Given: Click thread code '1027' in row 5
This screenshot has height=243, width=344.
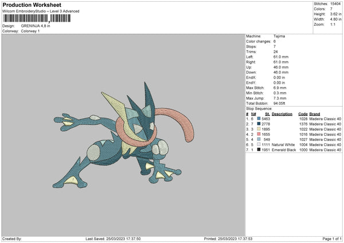Looking at the screenshot, I should click(x=303, y=139).
